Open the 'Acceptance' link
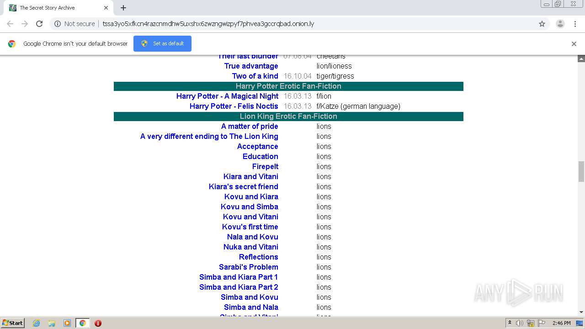The width and height of the screenshot is (585, 329). click(x=258, y=146)
